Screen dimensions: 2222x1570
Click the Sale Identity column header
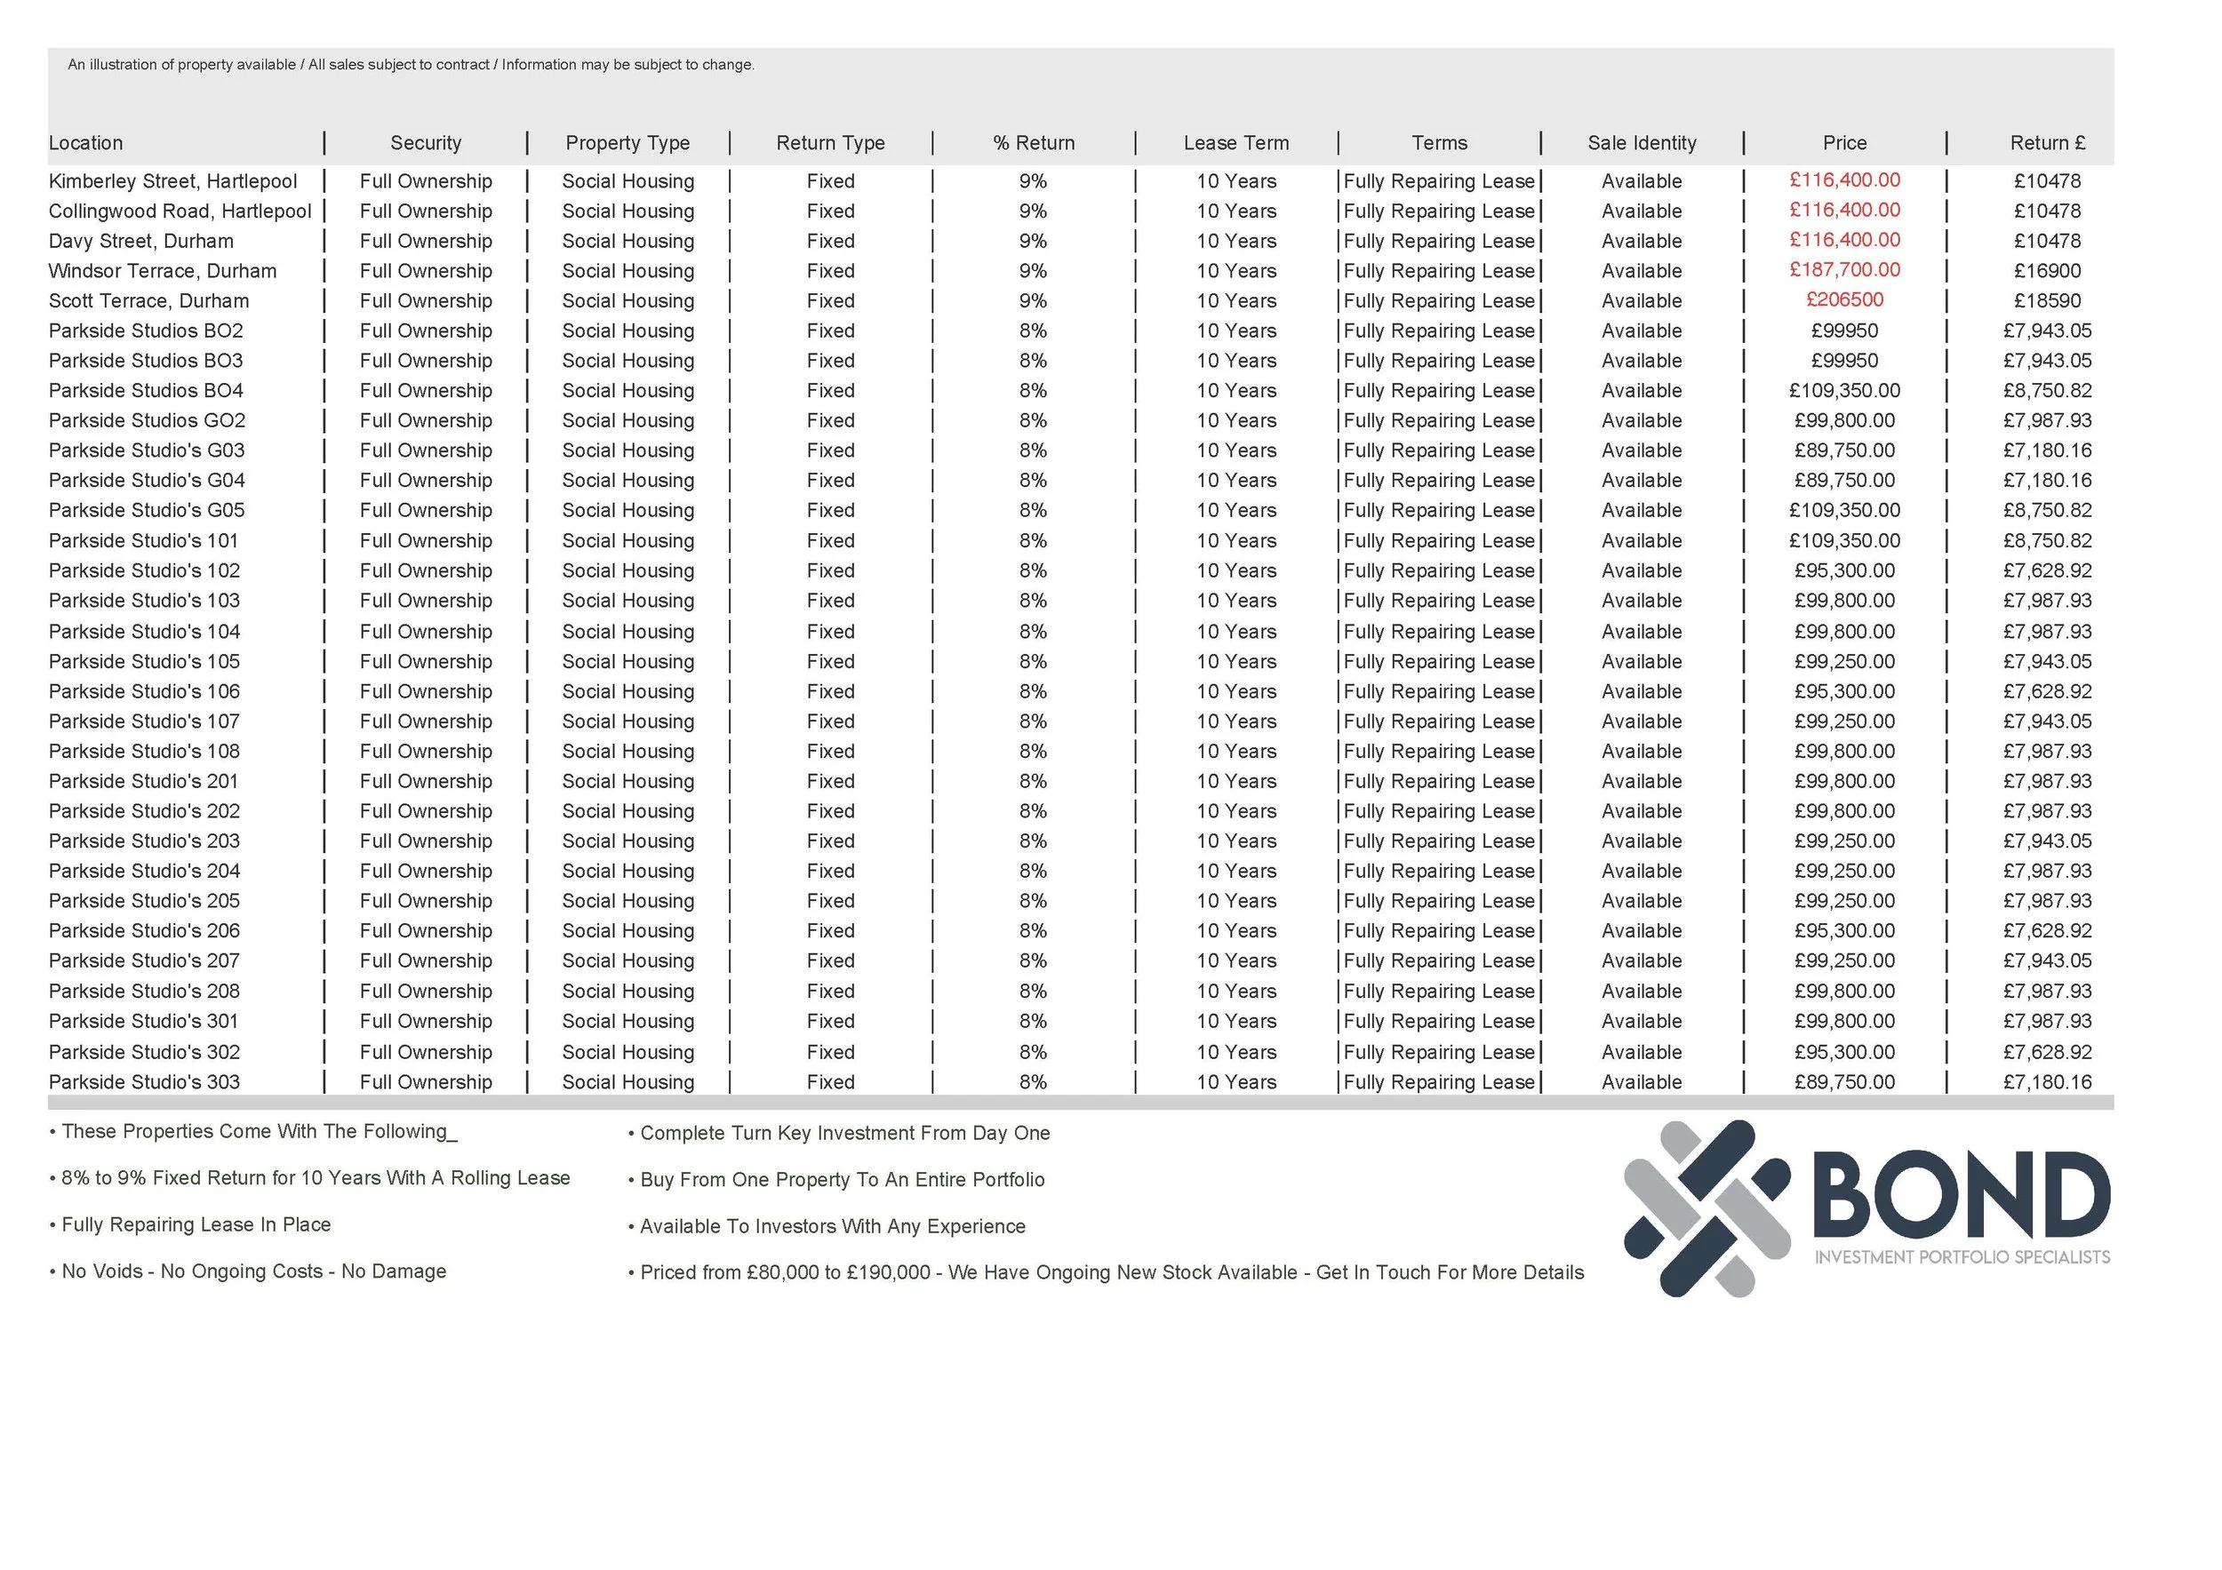pos(1642,143)
